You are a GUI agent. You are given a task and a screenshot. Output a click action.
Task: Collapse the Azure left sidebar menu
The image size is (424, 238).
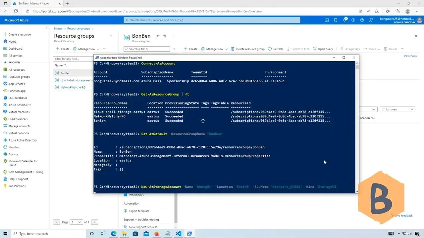pos(46,28)
